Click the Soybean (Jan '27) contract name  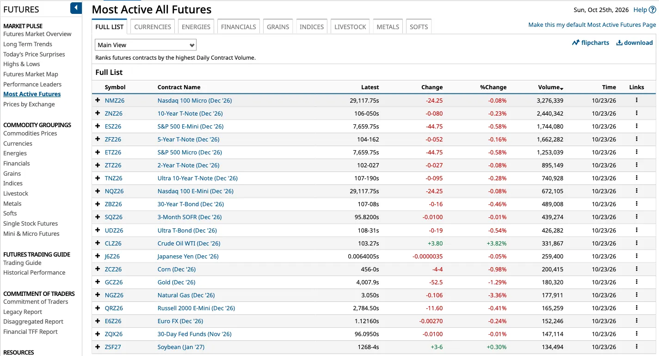tap(181, 347)
